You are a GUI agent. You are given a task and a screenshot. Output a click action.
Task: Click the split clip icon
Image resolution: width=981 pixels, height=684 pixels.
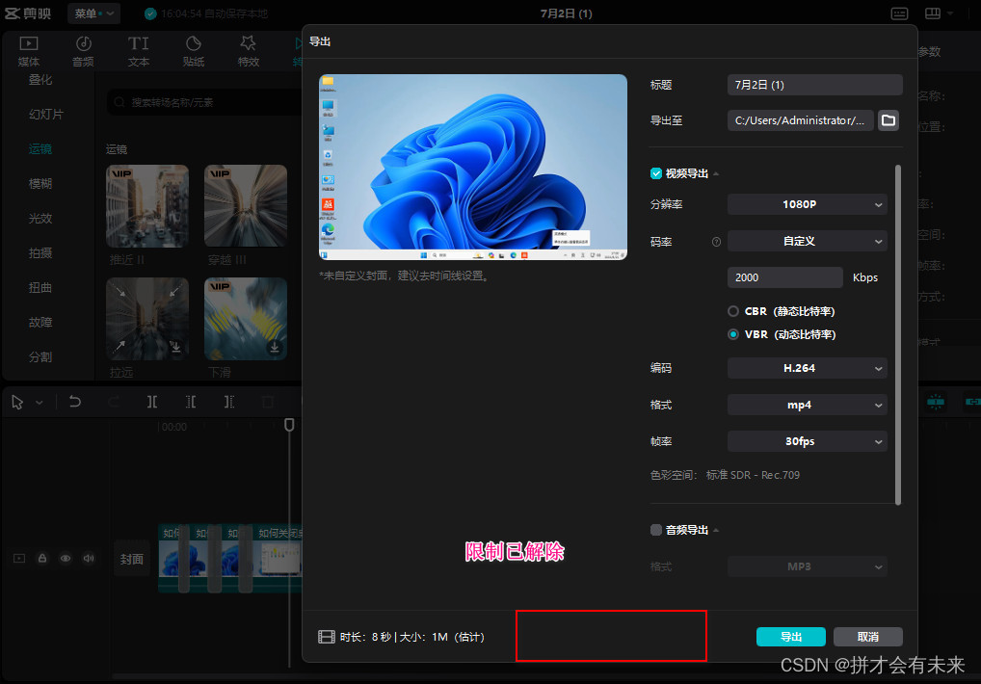152,402
